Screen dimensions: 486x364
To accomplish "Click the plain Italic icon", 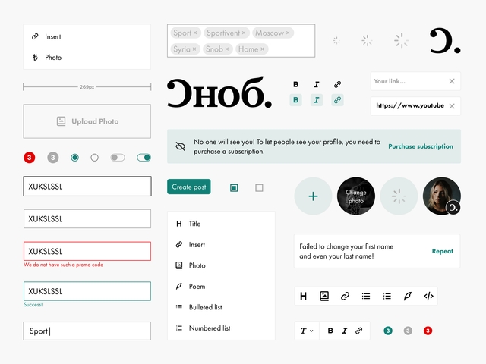I will point(317,84).
